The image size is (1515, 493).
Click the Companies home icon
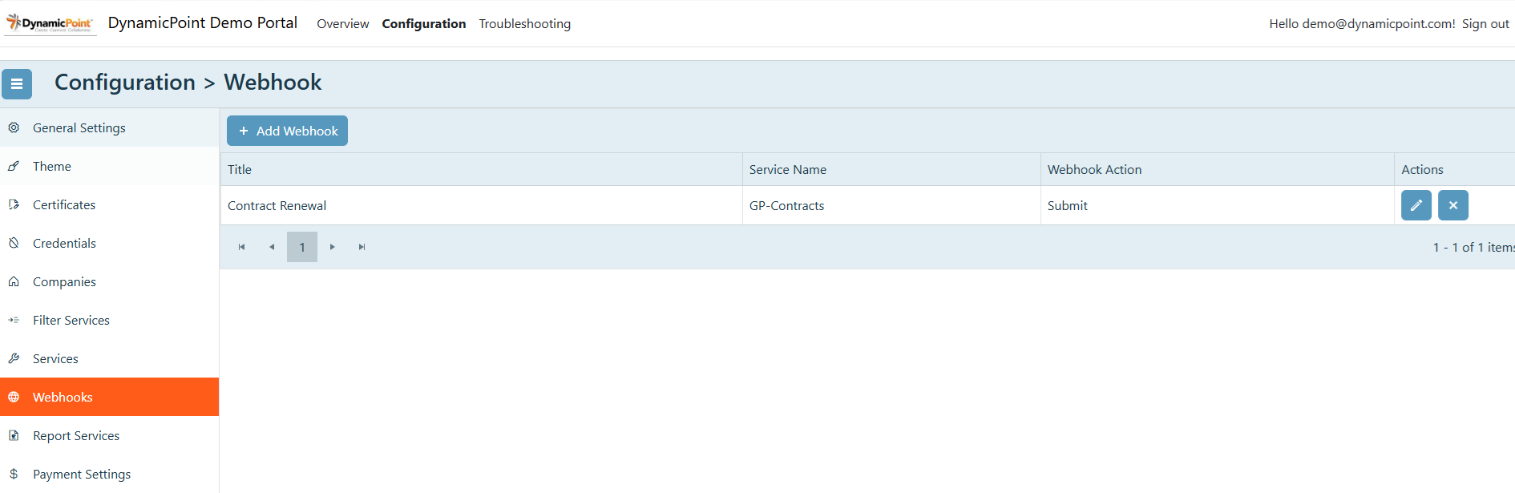click(14, 281)
